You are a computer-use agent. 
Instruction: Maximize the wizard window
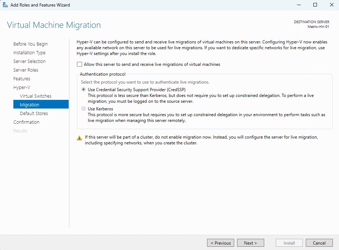click(315, 5)
